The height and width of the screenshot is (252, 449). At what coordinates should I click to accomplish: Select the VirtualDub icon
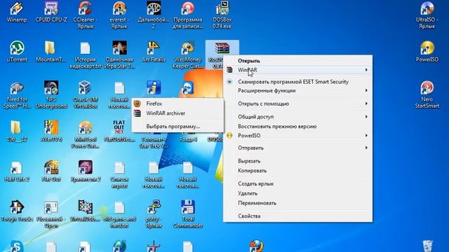(85, 211)
